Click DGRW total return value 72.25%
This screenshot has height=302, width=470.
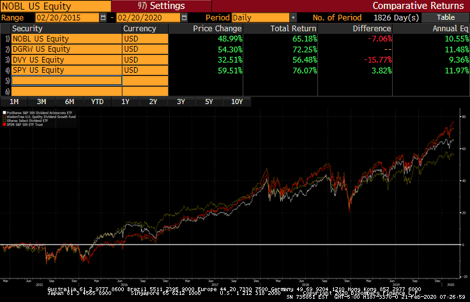(x=305, y=49)
